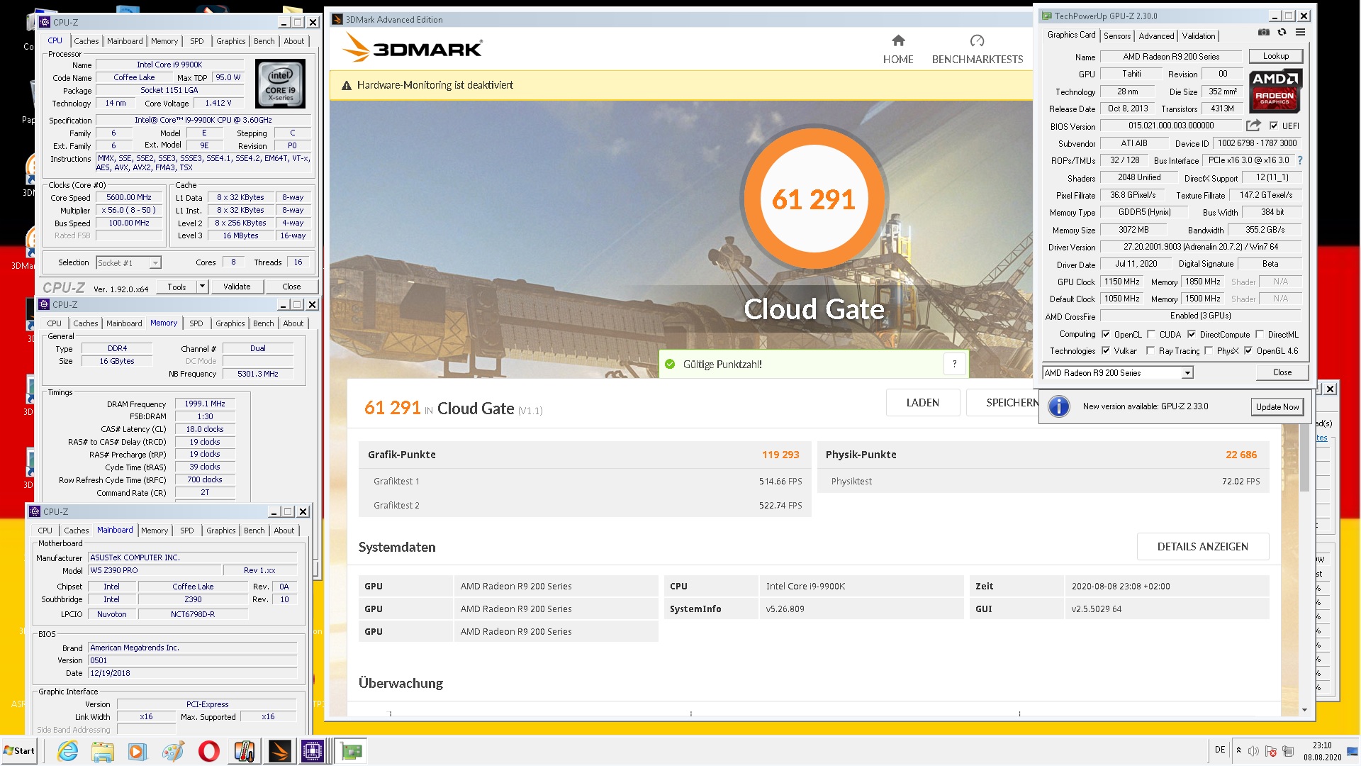Open the Tools dropdown arrow in CPU-Z
The image size is (1361, 766).
tap(202, 287)
